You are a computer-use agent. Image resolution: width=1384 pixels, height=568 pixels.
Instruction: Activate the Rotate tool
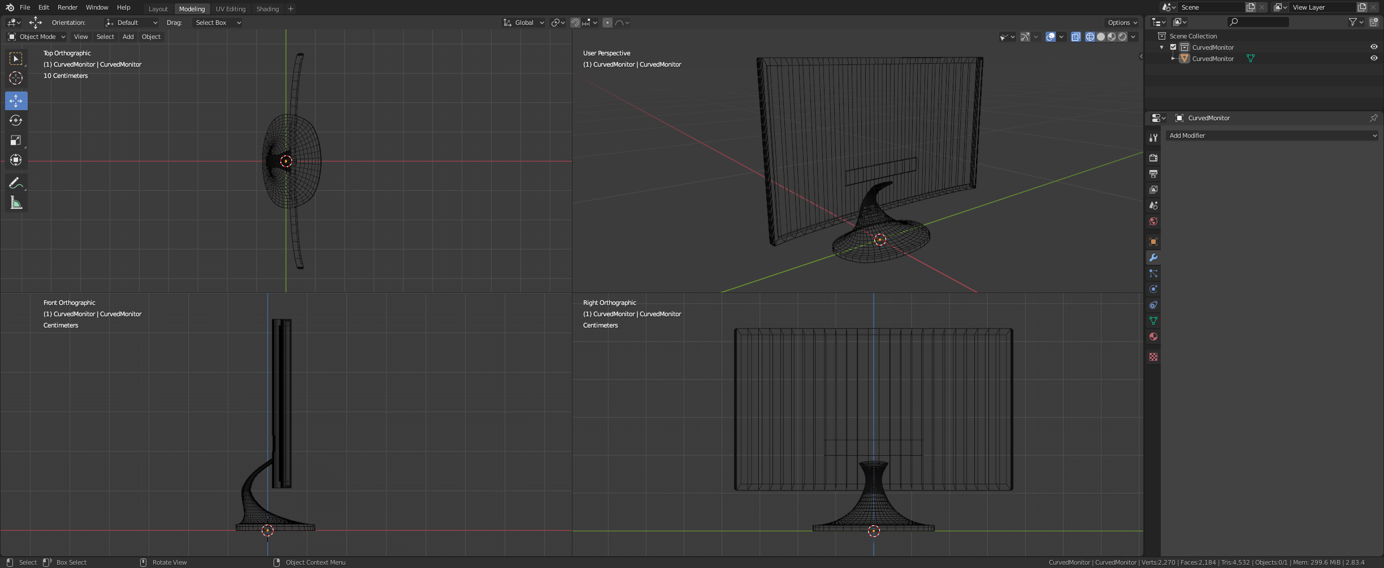tap(16, 120)
